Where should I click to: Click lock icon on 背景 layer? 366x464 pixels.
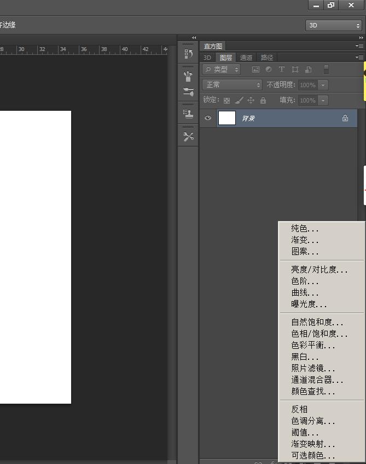point(345,118)
